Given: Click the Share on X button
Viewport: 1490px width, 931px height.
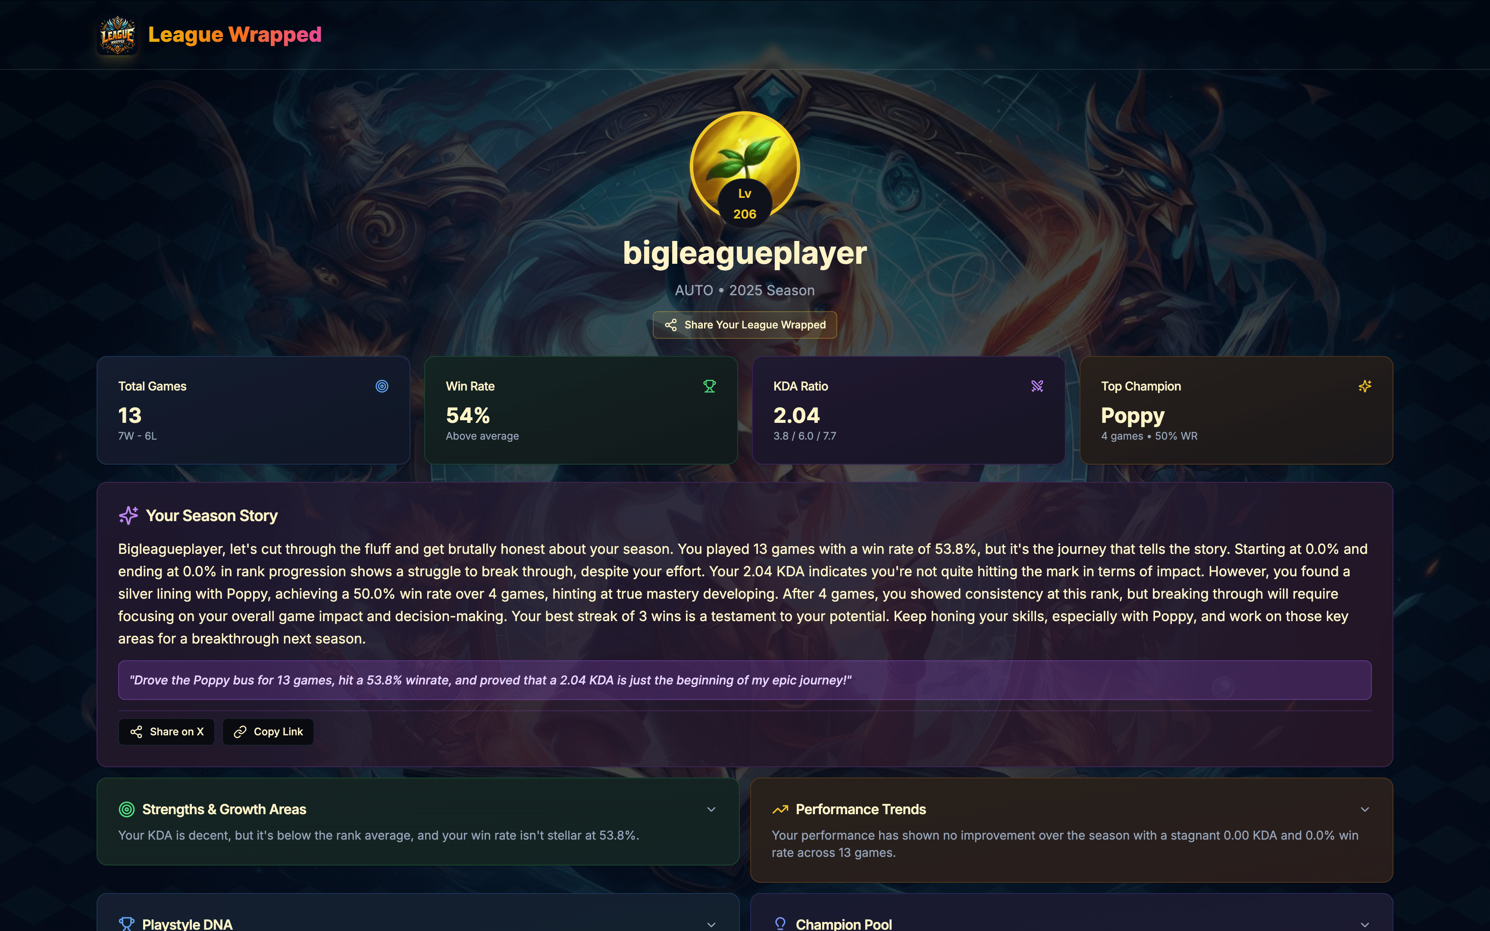Looking at the screenshot, I should (166, 731).
